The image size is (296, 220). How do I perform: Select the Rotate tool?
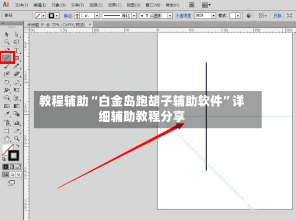point(7,82)
